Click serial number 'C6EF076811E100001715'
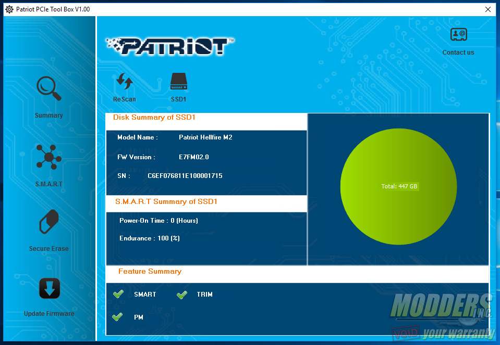 pos(185,176)
